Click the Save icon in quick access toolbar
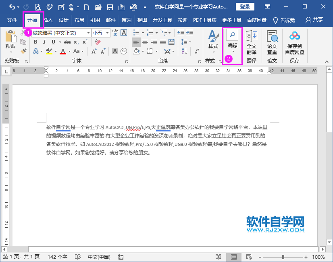 pos(110,7)
